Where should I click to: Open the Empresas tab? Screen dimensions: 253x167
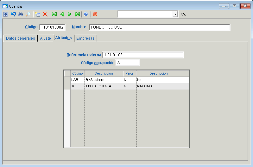pos(85,38)
